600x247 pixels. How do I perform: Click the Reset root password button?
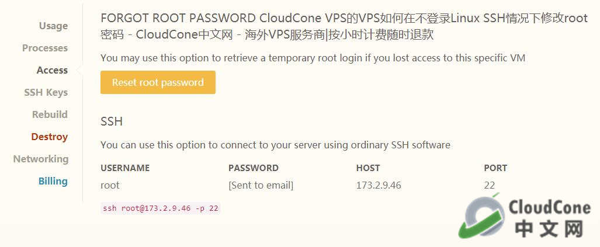click(158, 82)
